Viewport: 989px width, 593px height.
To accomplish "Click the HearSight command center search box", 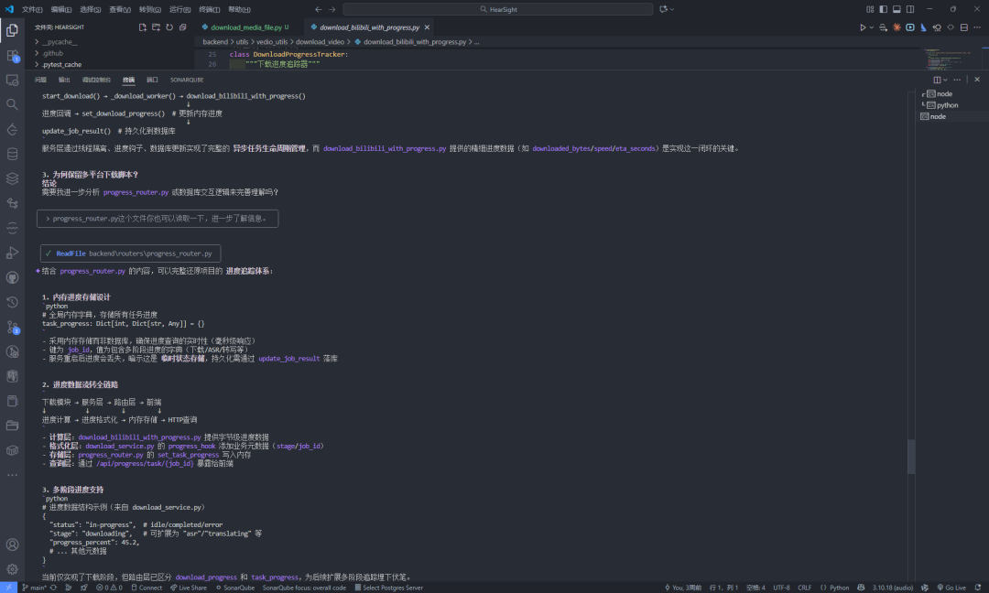I will tap(497, 9).
